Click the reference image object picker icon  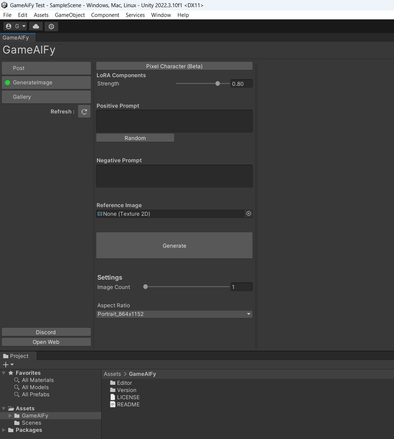(249, 214)
